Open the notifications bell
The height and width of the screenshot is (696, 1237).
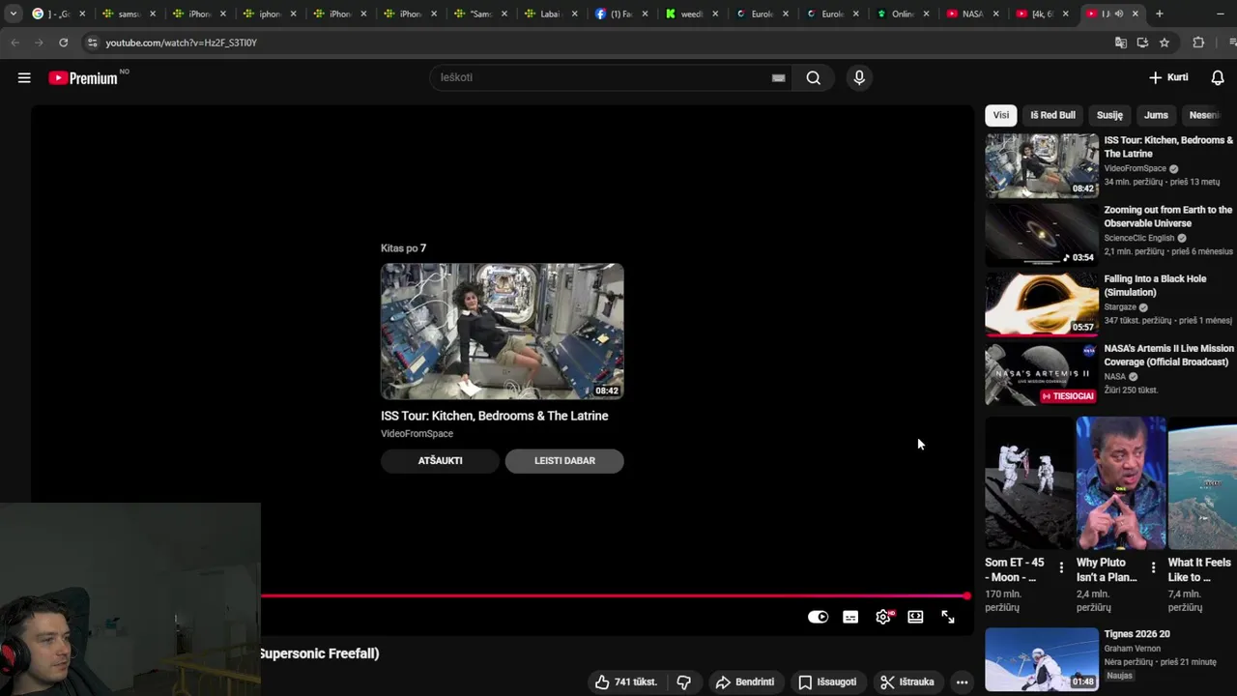point(1218,77)
